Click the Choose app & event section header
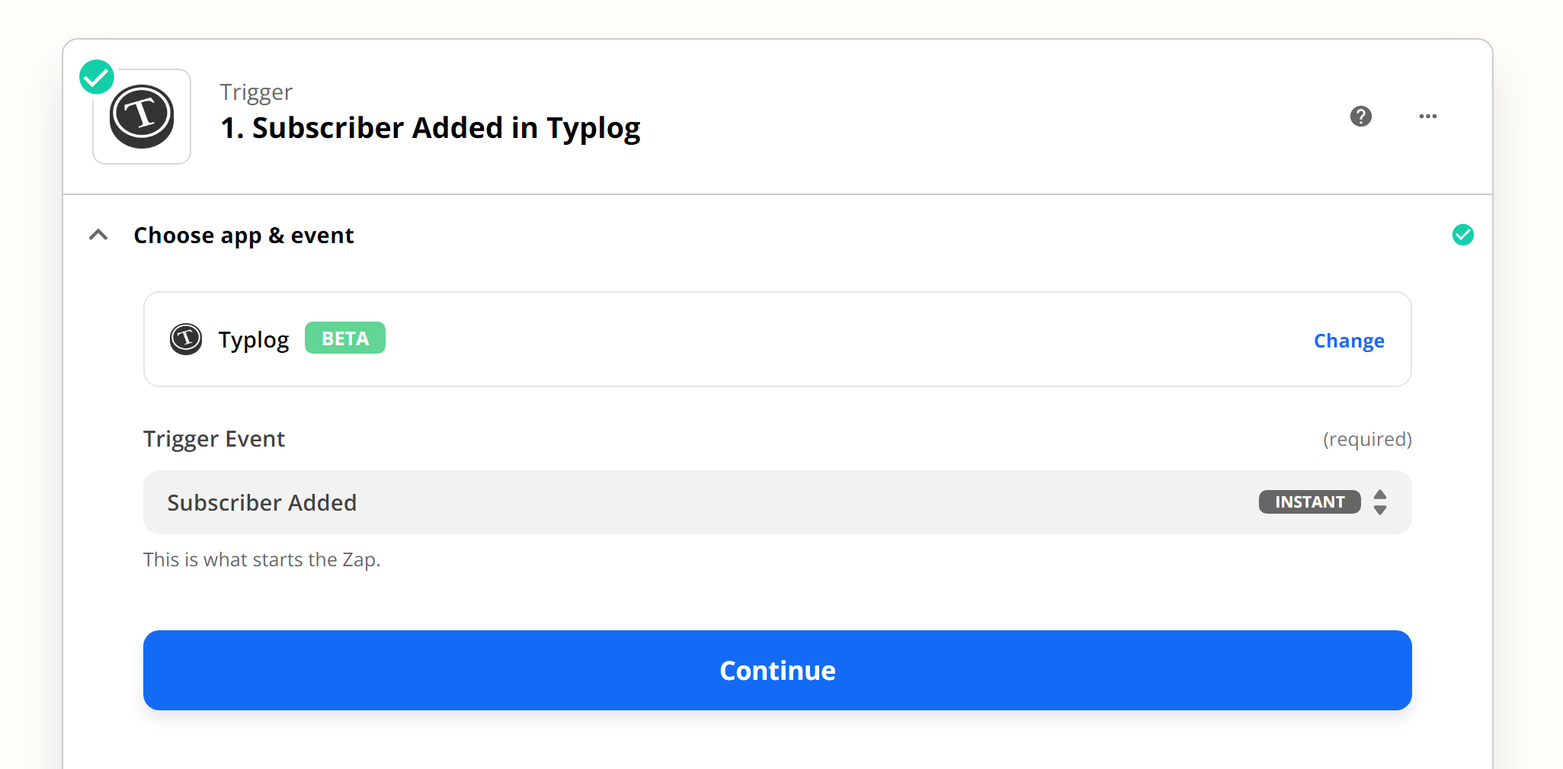Viewport: 1563px width, 769px height. click(243, 236)
